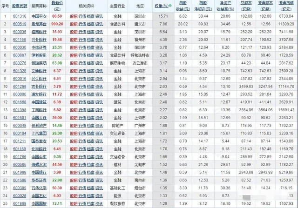
Task: Open 档案 link in the 中国建筑 row
Action: (91, 102)
